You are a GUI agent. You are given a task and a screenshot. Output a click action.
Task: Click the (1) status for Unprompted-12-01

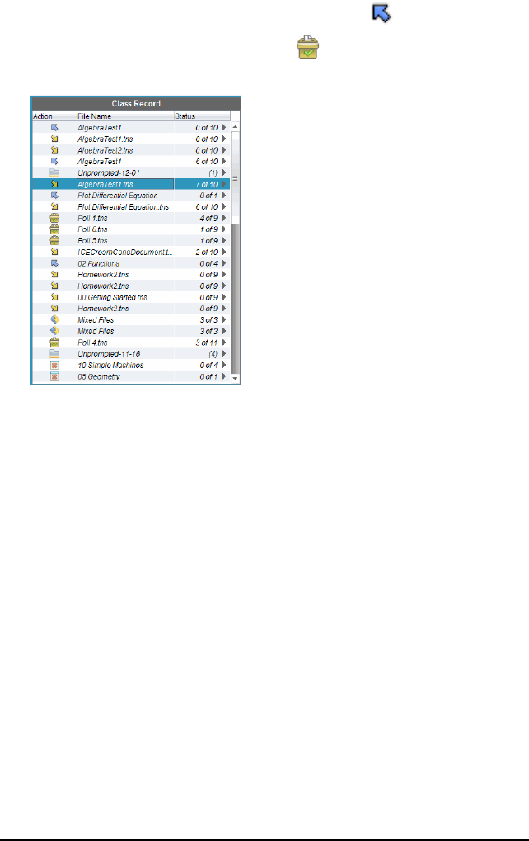[x=213, y=172]
